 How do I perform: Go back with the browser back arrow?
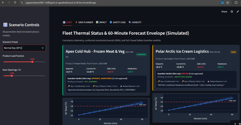click(3, 2)
